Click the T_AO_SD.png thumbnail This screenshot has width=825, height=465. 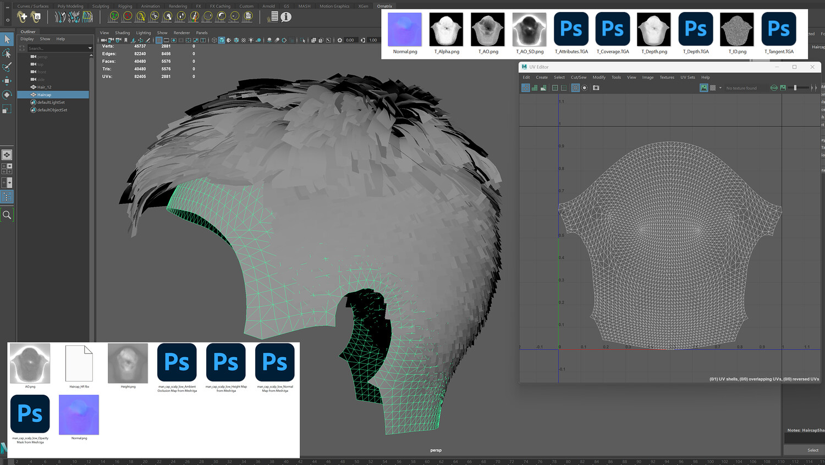[529, 30]
